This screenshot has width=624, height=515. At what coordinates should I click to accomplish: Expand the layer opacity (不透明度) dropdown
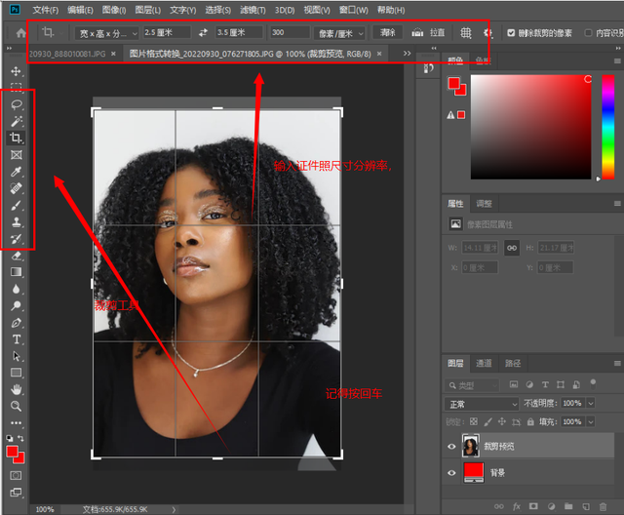tap(590, 403)
